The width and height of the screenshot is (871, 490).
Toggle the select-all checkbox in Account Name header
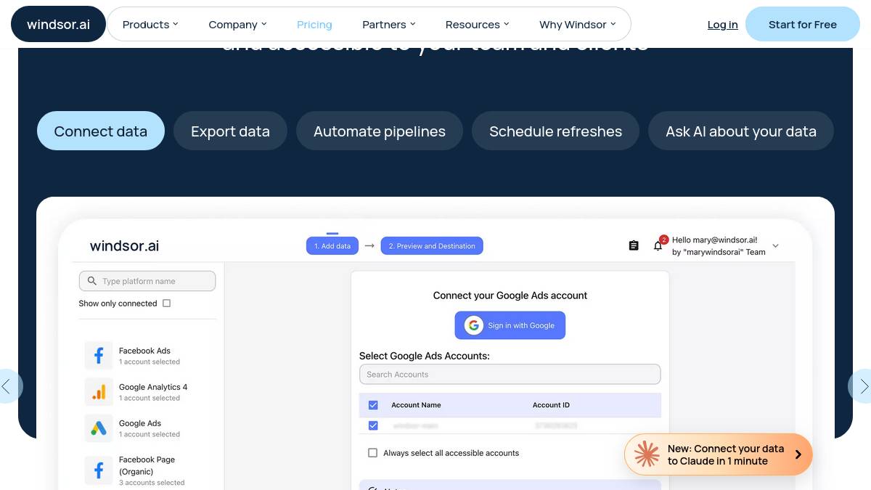(373, 405)
